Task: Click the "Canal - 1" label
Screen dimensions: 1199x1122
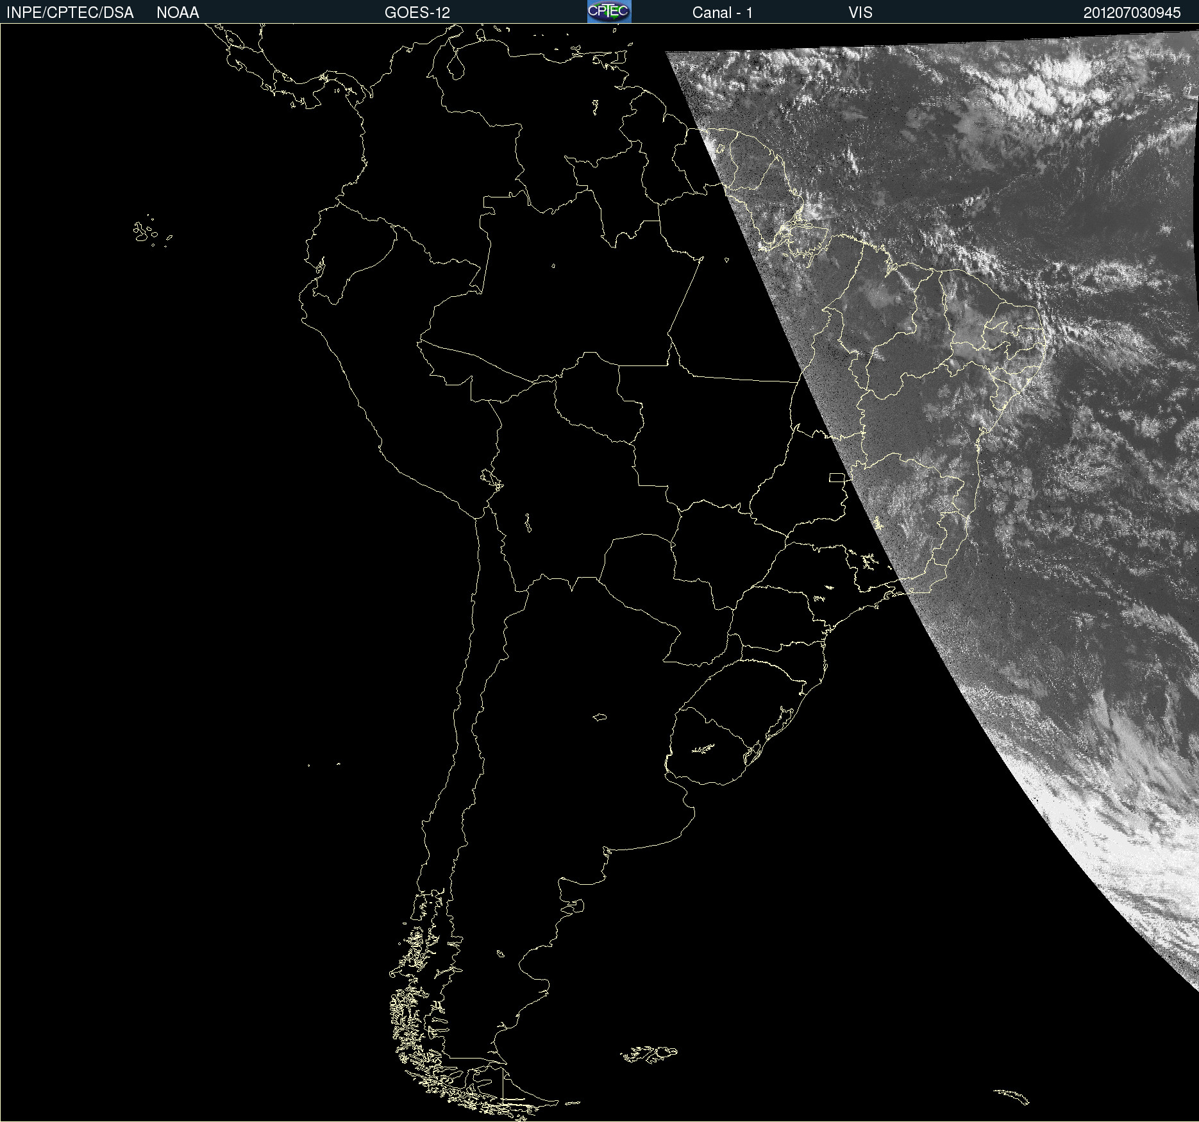Action: [x=723, y=13]
